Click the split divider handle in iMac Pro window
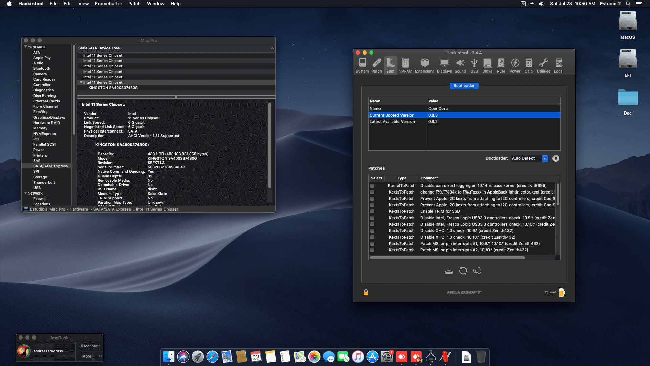 pyautogui.click(x=176, y=97)
